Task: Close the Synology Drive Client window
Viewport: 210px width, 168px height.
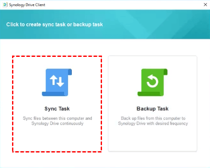Action: [205, 5]
